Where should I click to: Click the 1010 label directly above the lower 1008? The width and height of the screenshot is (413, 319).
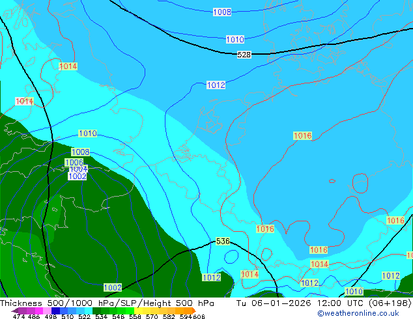coord(88,133)
